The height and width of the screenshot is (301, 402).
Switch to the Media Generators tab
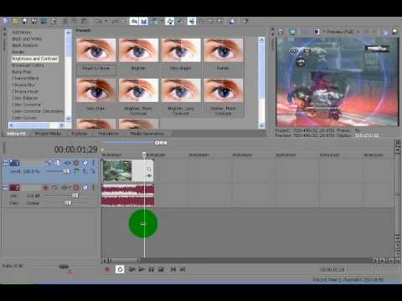tap(147, 134)
